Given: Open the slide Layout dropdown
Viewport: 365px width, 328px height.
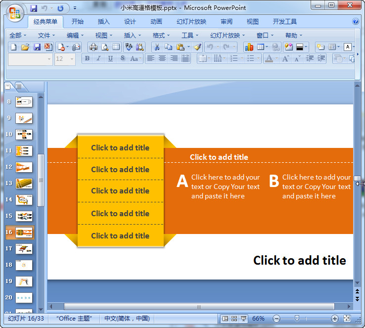Looking at the screenshot, I should pos(334,47).
